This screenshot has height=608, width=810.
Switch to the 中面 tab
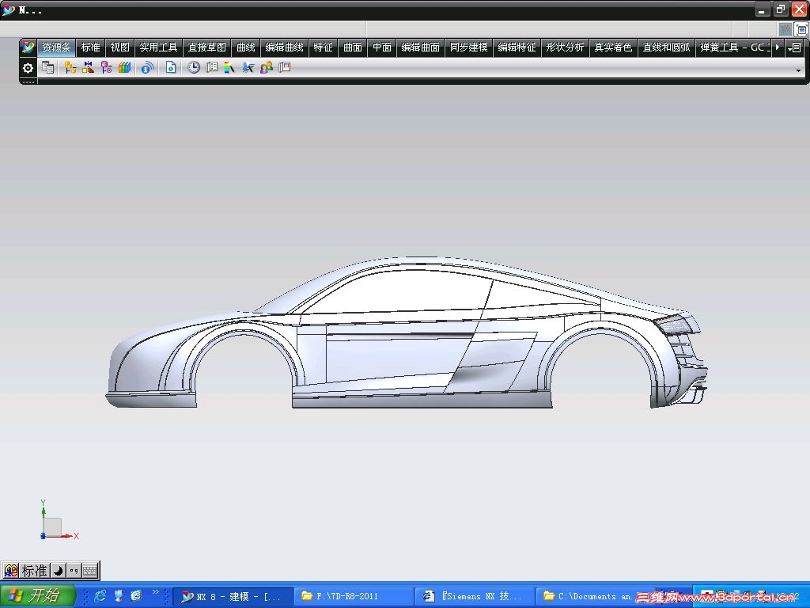(x=382, y=47)
